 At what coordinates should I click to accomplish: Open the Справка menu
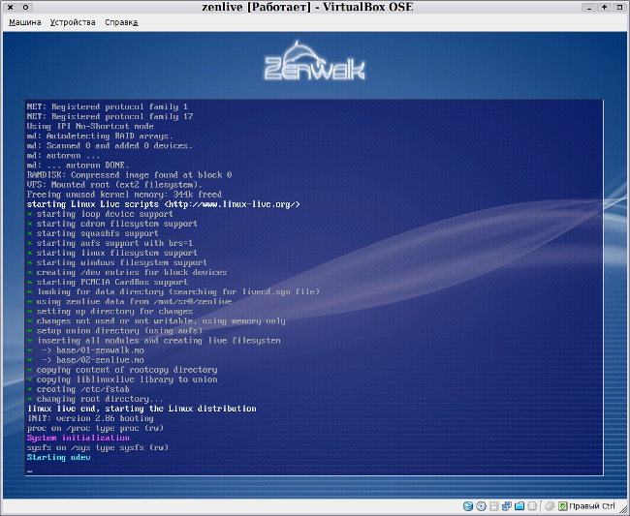[121, 22]
